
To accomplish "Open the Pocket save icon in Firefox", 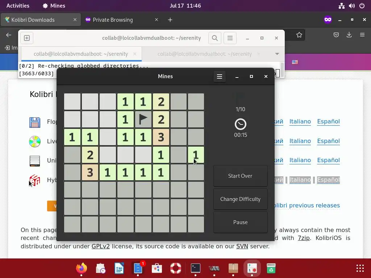I will click(x=336, y=35).
